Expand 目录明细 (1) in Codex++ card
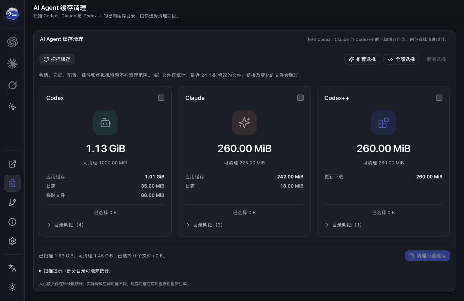Image resolution: width=464 pixels, height=301 pixels. coord(344,225)
